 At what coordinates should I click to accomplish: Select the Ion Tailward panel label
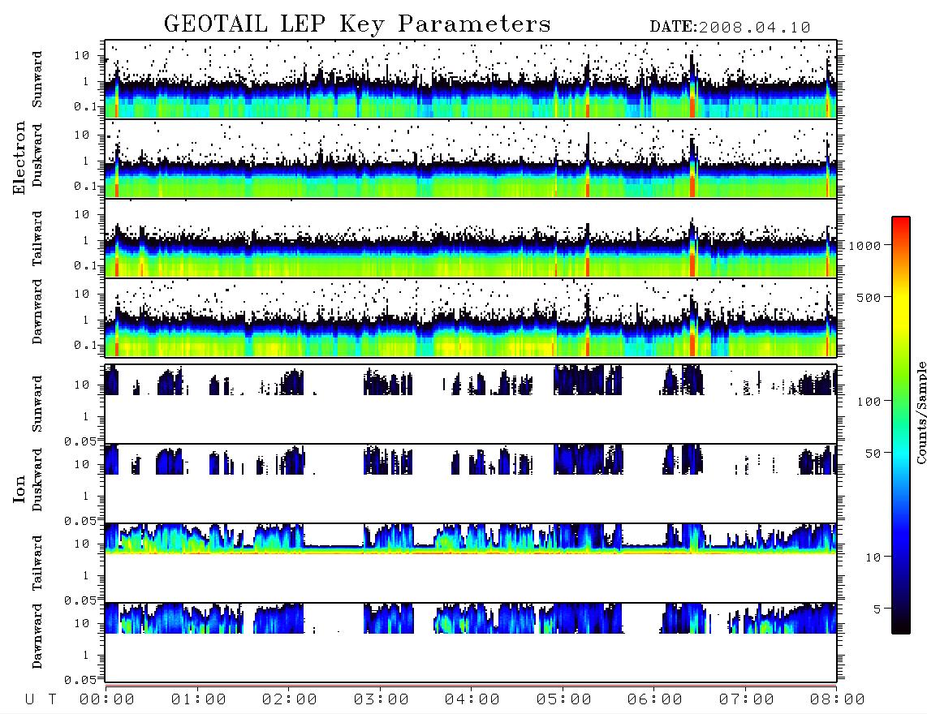(x=37, y=563)
